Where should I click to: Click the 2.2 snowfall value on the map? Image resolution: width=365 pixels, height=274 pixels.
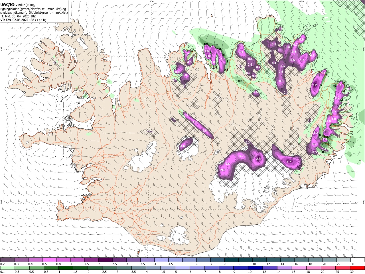coord(315,85)
